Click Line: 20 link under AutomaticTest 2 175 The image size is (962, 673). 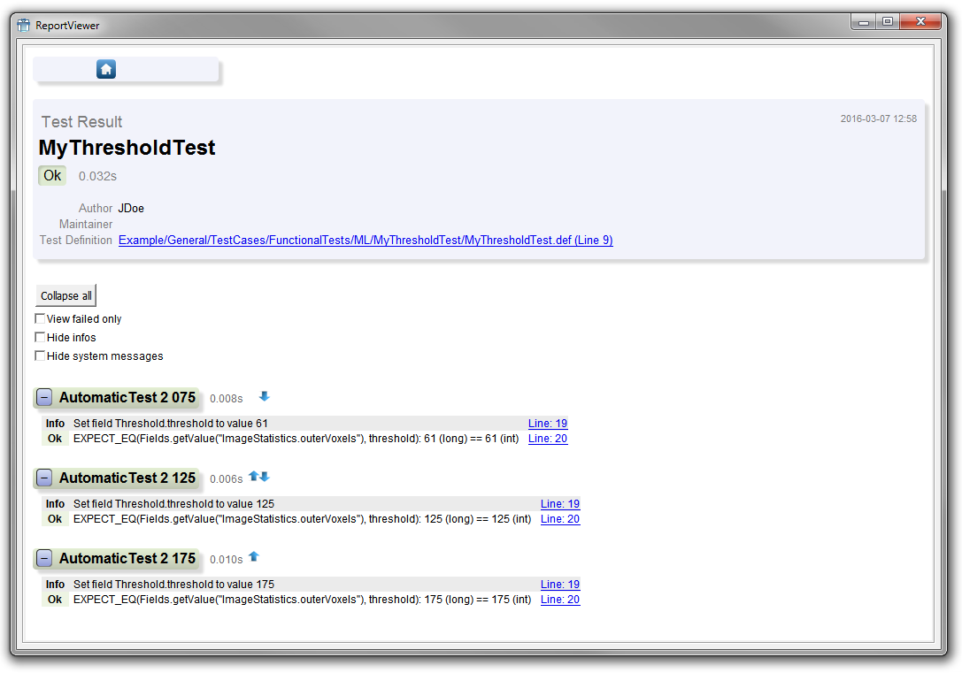560,600
